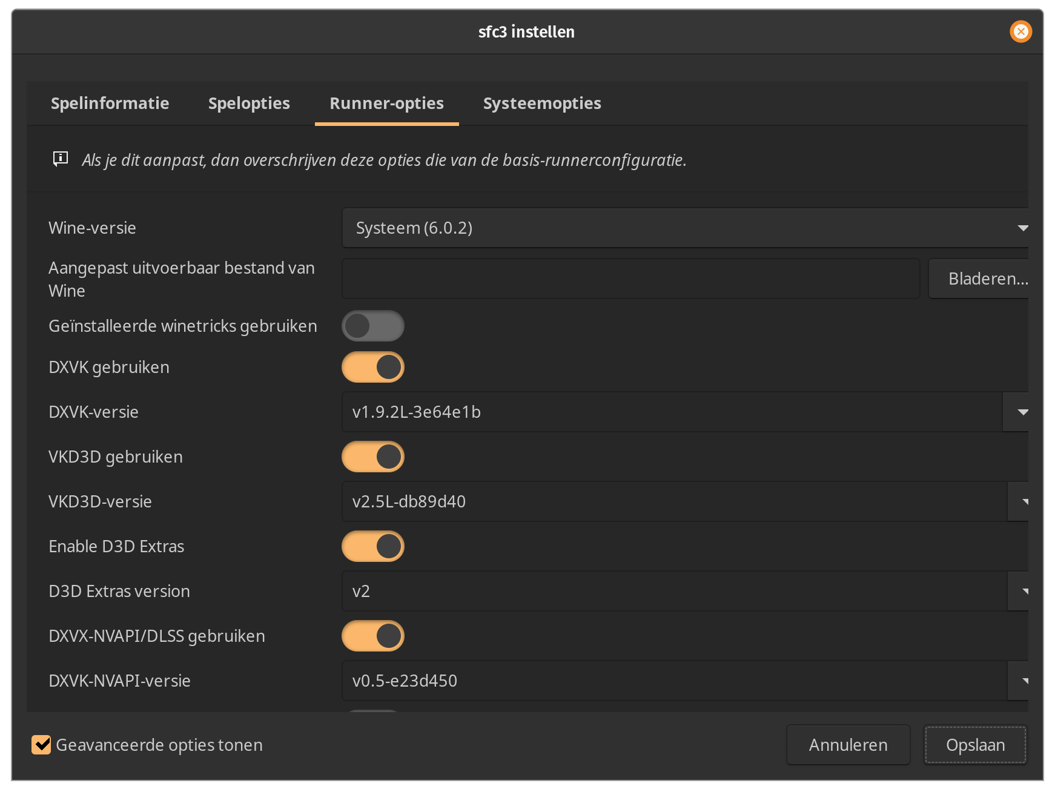Click the DXVK-versie text field
The image size is (1055, 792).
tap(672, 412)
